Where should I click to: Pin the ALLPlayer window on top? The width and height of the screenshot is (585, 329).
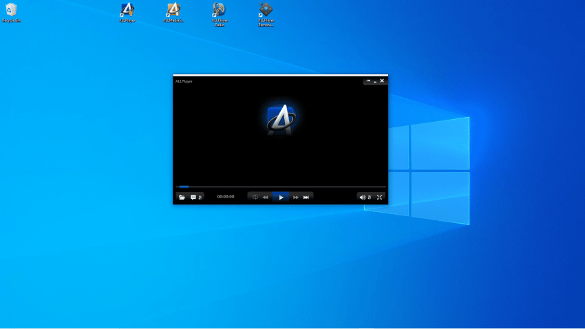pyautogui.click(x=368, y=81)
